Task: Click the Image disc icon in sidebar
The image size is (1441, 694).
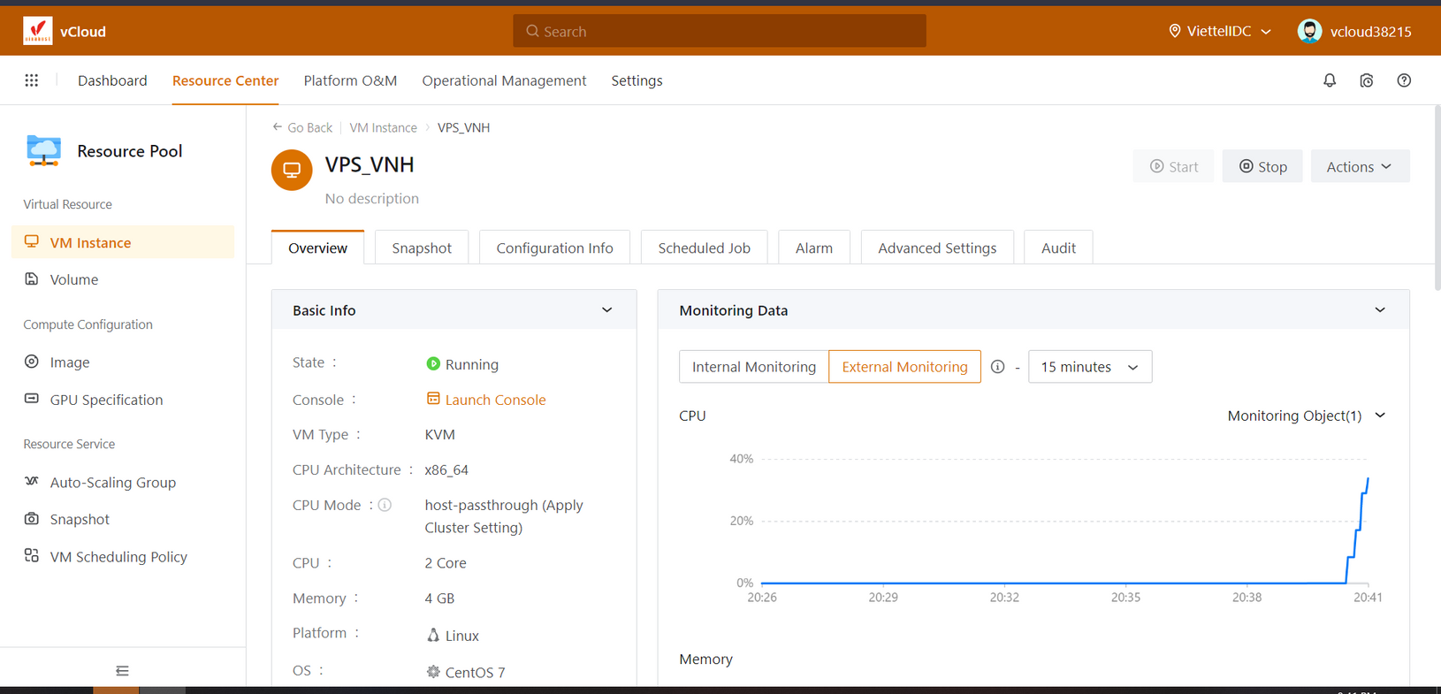Action: point(32,362)
